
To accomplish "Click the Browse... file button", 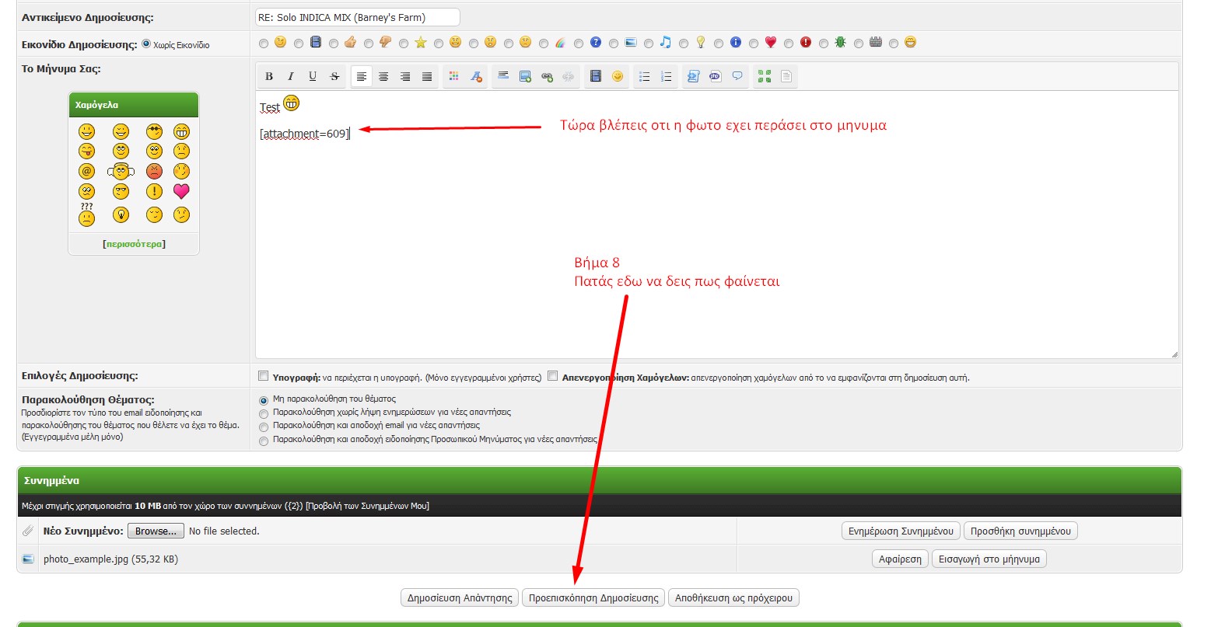I will click(156, 531).
